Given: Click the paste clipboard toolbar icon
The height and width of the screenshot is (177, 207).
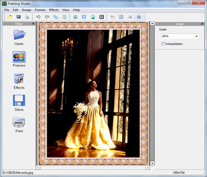Looking at the screenshot, I should pyautogui.click(x=64, y=17).
